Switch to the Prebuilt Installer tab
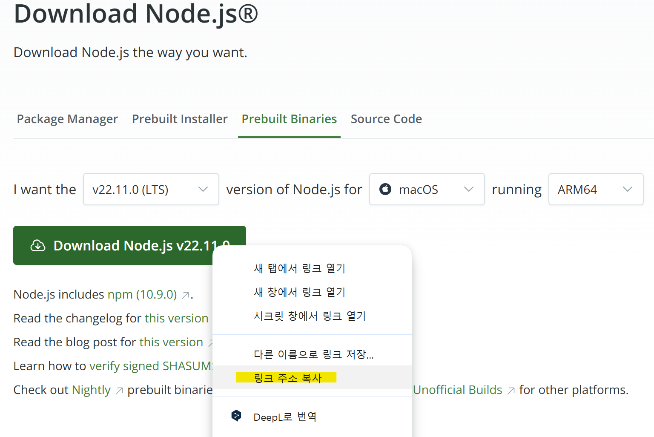The height and width of the screenshot is (437, 654). coord(180,119)
